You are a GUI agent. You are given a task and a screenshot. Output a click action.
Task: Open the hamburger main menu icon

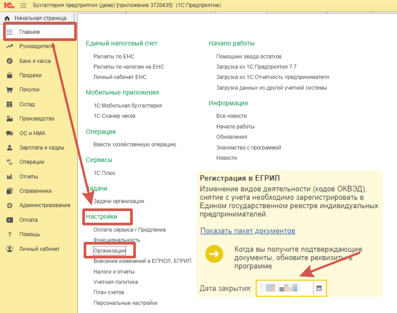[23, 5]
